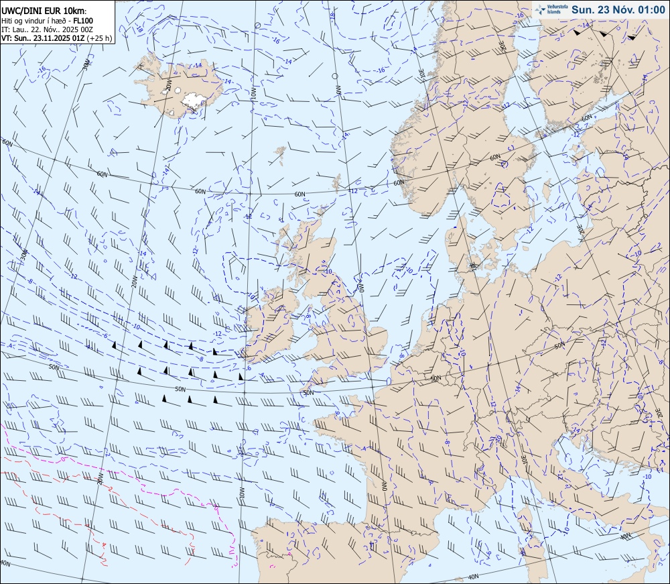Click the '(+25 h)' forecast offset text

click(x=99, y=38)
